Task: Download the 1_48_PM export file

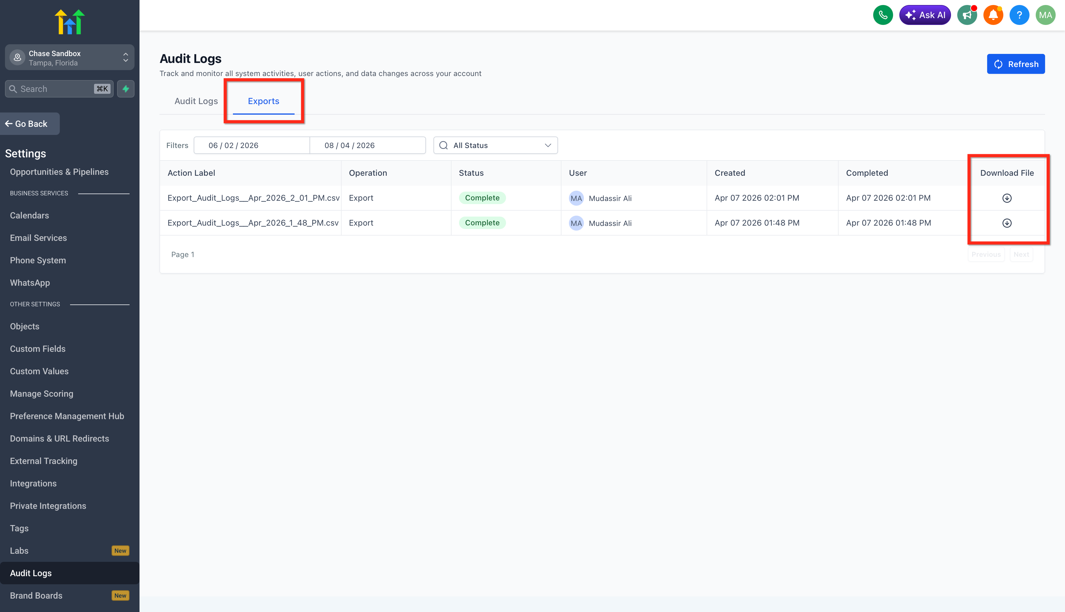Action: 1007,223
